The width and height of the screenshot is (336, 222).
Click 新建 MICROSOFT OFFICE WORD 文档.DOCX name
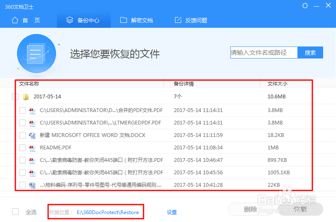pos(93,135)
